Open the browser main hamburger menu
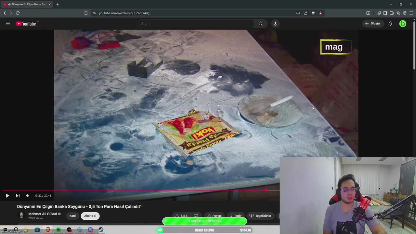The image size is (416, 234). 411,13
